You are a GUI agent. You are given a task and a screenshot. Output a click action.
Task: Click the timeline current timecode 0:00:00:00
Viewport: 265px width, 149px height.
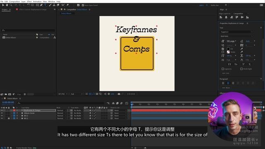(8, 102)
